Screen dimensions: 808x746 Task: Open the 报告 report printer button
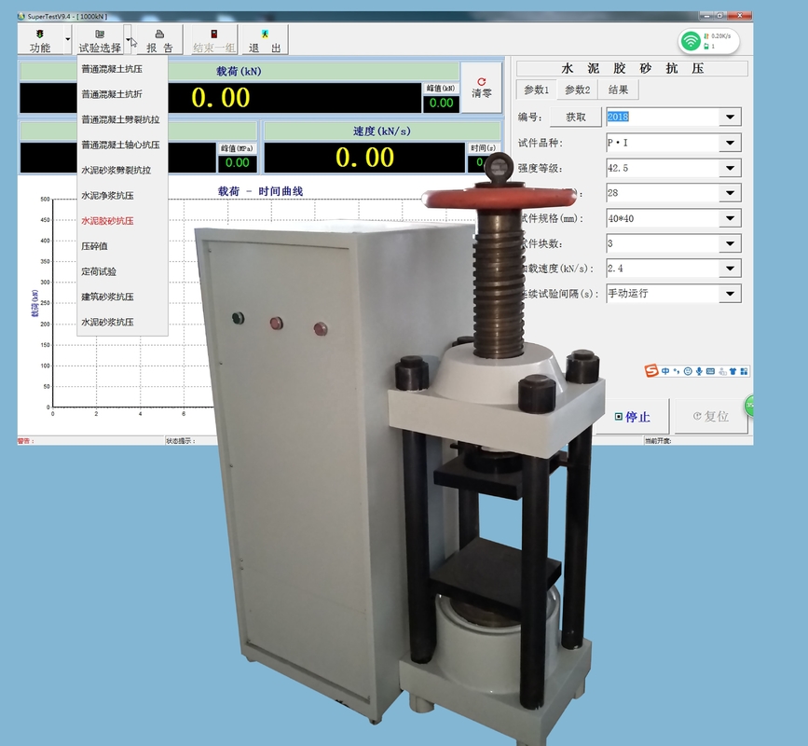159,40
